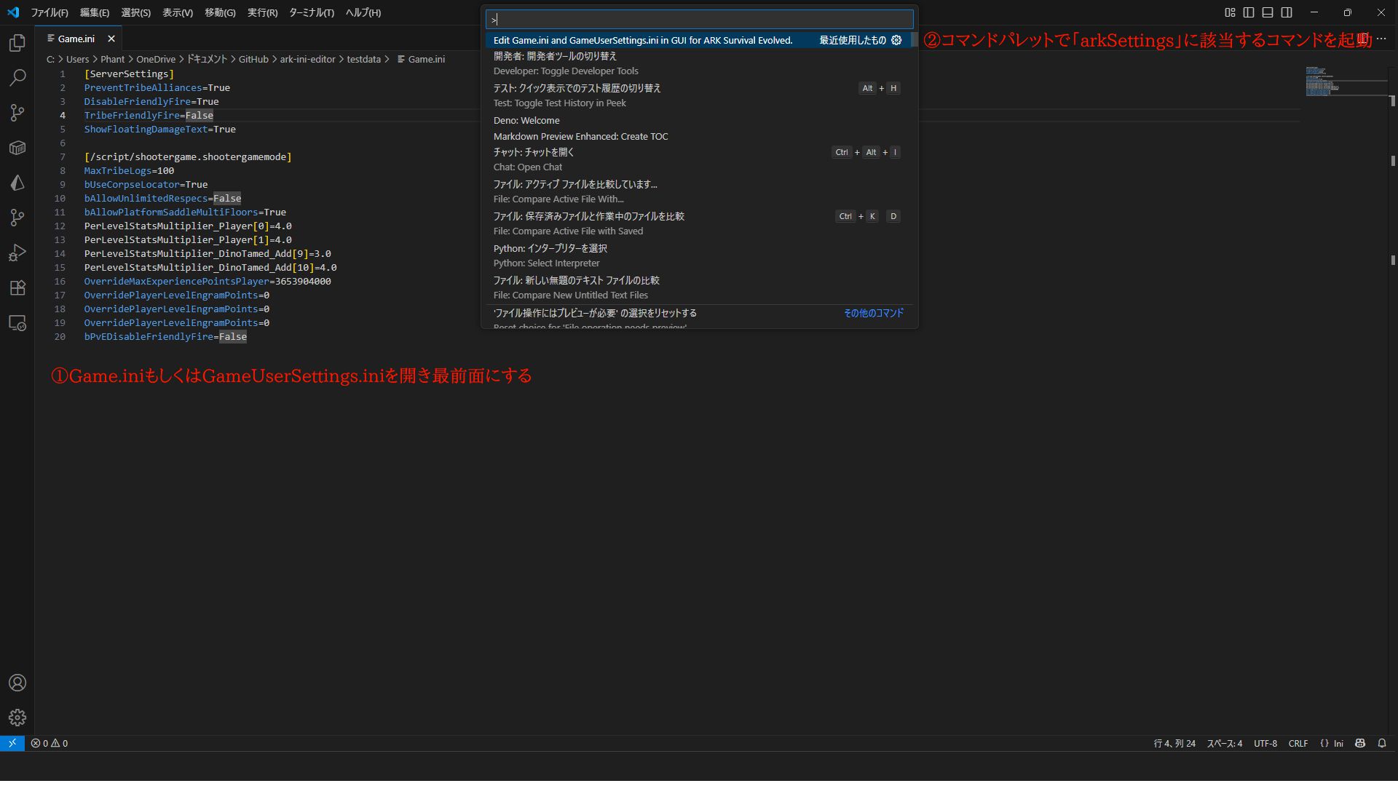This screenshot has height=786, width=1398.
Task: Open the UTF-8 encoding selector
Action: pyautogui.click(x=1265, y=743)
